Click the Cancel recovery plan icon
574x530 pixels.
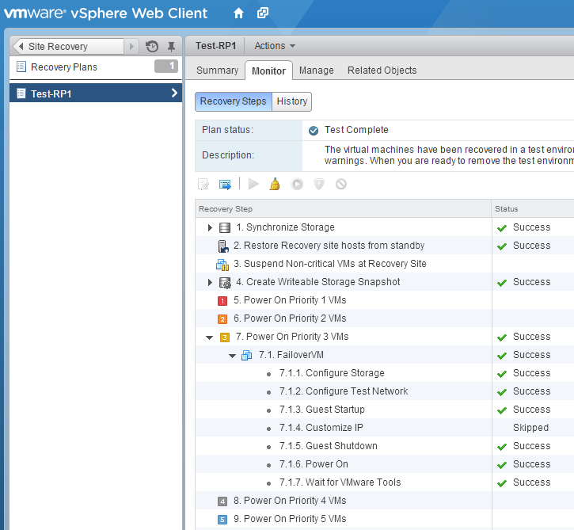pyautogui.click(x=341, y=184)
